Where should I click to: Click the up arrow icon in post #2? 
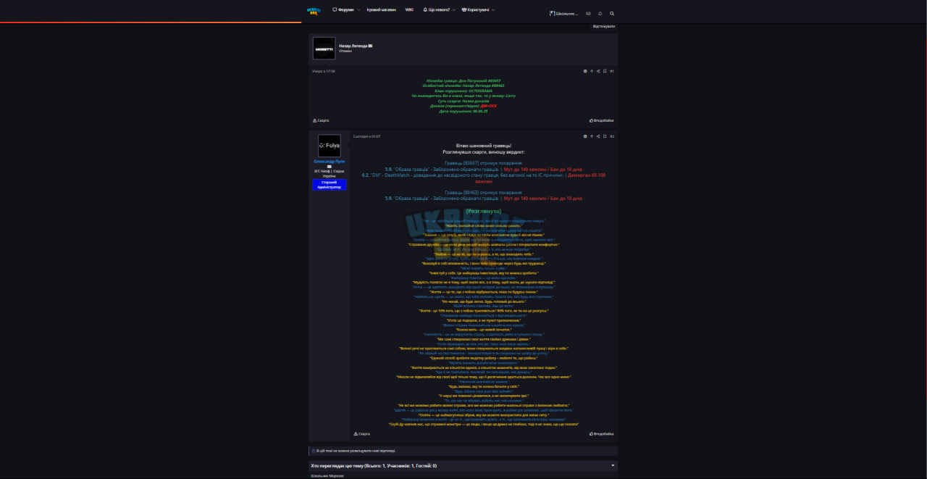click(x=592, y=136)
